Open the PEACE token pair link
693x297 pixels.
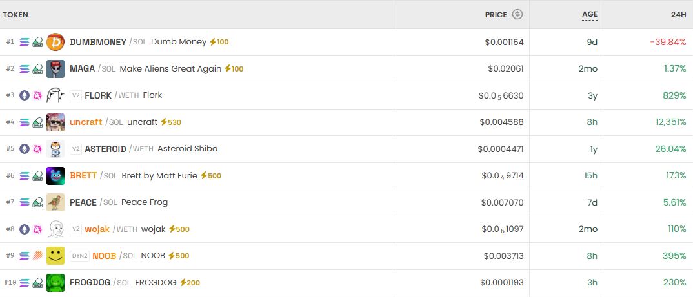coord(83,202)
